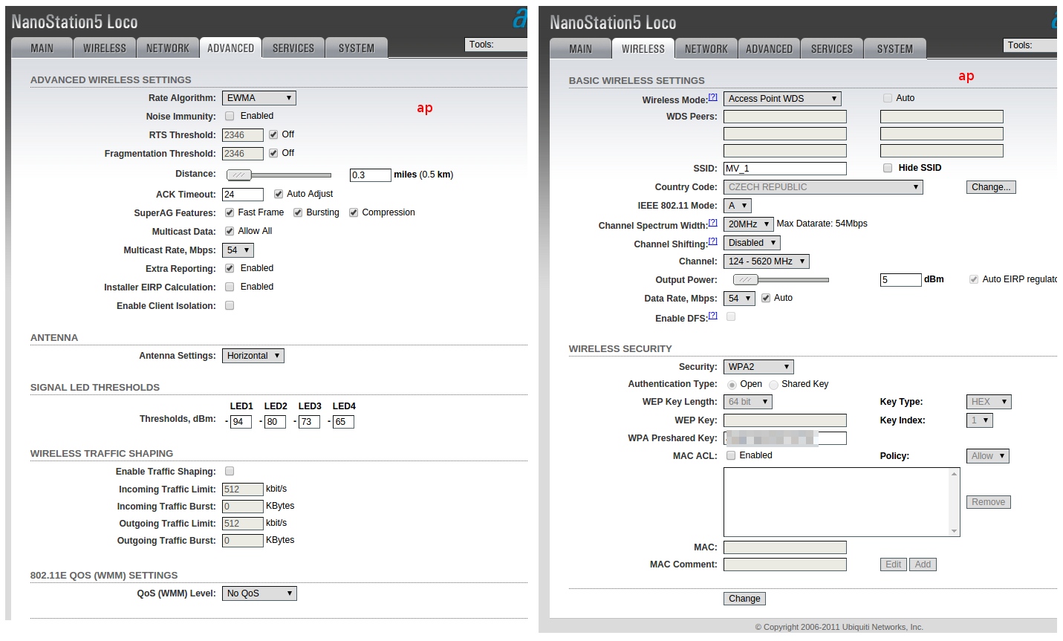Toggle RTS Threshold Off checkbox
The image size is (1063, 641).
273,134
